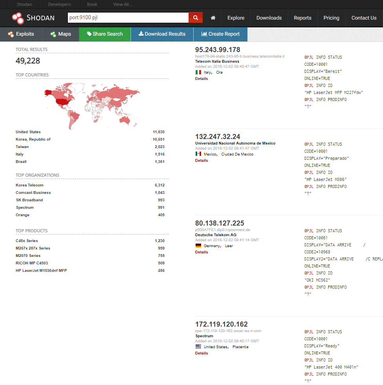Click the world map of top countries
The height and width of the screenshot is (385, 383).
coord(92,106)
